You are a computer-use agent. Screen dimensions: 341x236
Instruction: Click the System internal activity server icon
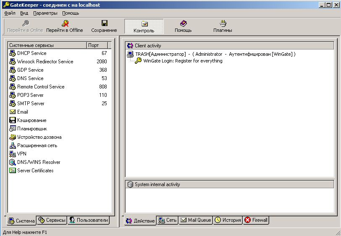pyautogui.click(x=130, y=184)
